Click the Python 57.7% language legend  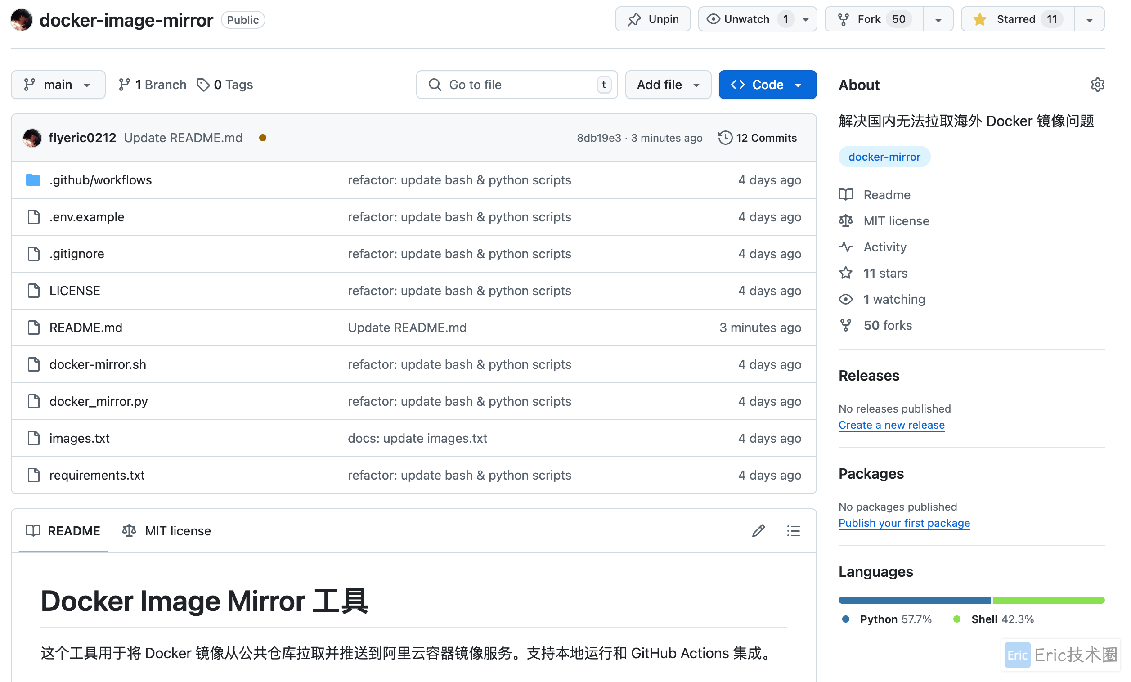pos(887,619)
